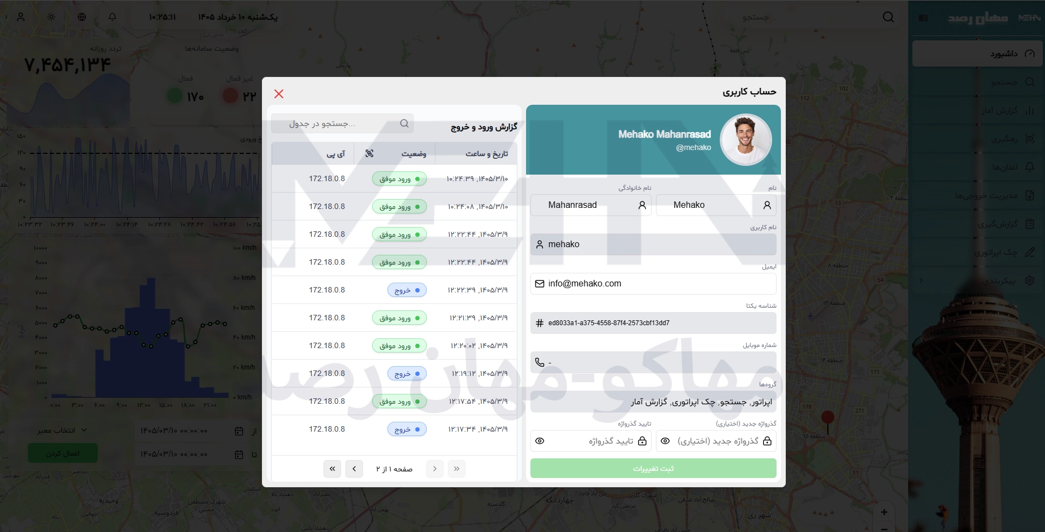
Task: Focus the Mahanrasad last name input
Action: coord(591,205)
